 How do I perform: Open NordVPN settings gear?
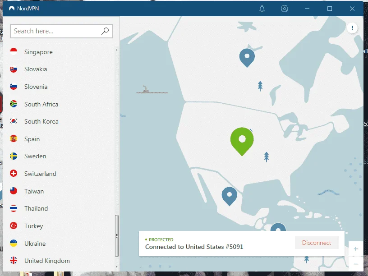(285, 9)
